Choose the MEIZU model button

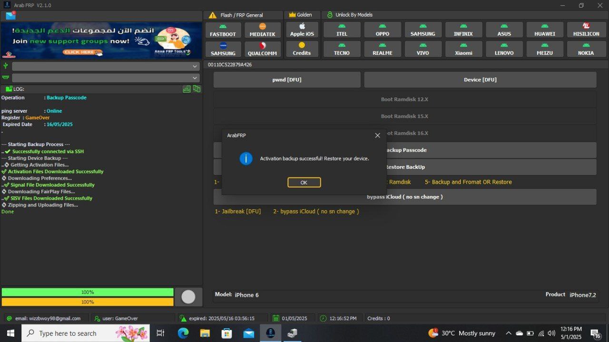coord(545,49)
